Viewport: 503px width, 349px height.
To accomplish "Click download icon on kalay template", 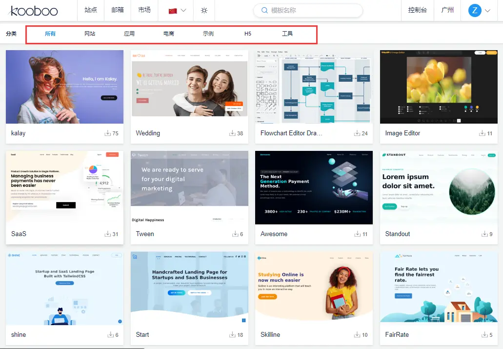I will click(x=108, y=133).
